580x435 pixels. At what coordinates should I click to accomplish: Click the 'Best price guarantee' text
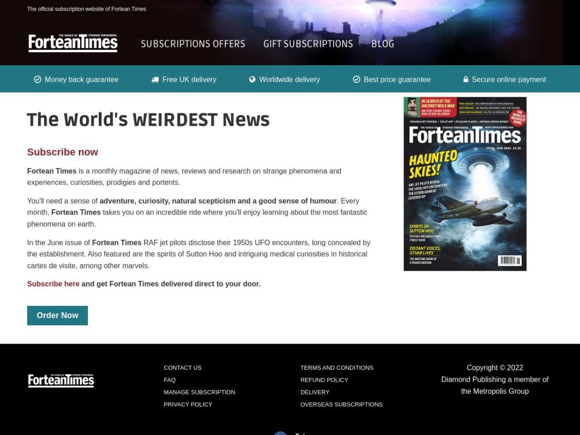tap(397, 79)
